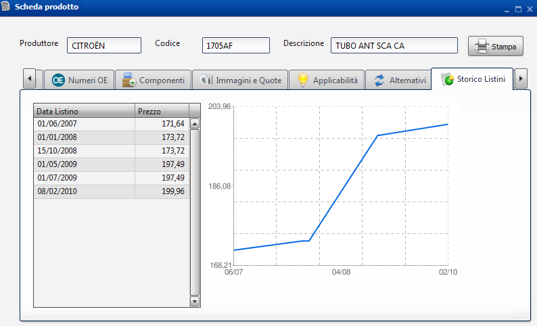Select the Storico Listini tab
This screenshot has height=326, width=537.
point(472,79)
